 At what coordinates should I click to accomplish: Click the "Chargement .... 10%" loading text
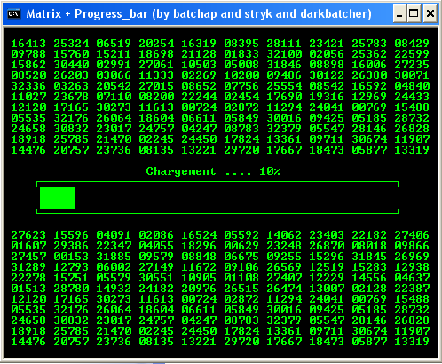tap(213, 171)
